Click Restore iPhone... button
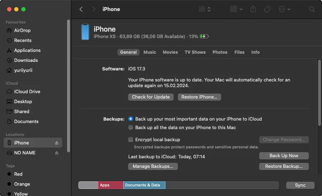The width and height of the screenshot is (322, 196). pyautogui.click(x=200, y=97)
